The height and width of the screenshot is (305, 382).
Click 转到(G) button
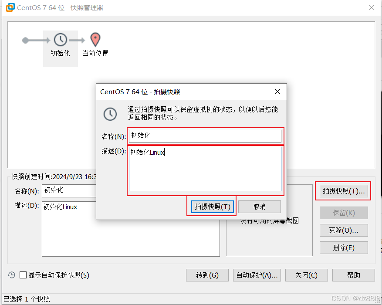point(207,275)
